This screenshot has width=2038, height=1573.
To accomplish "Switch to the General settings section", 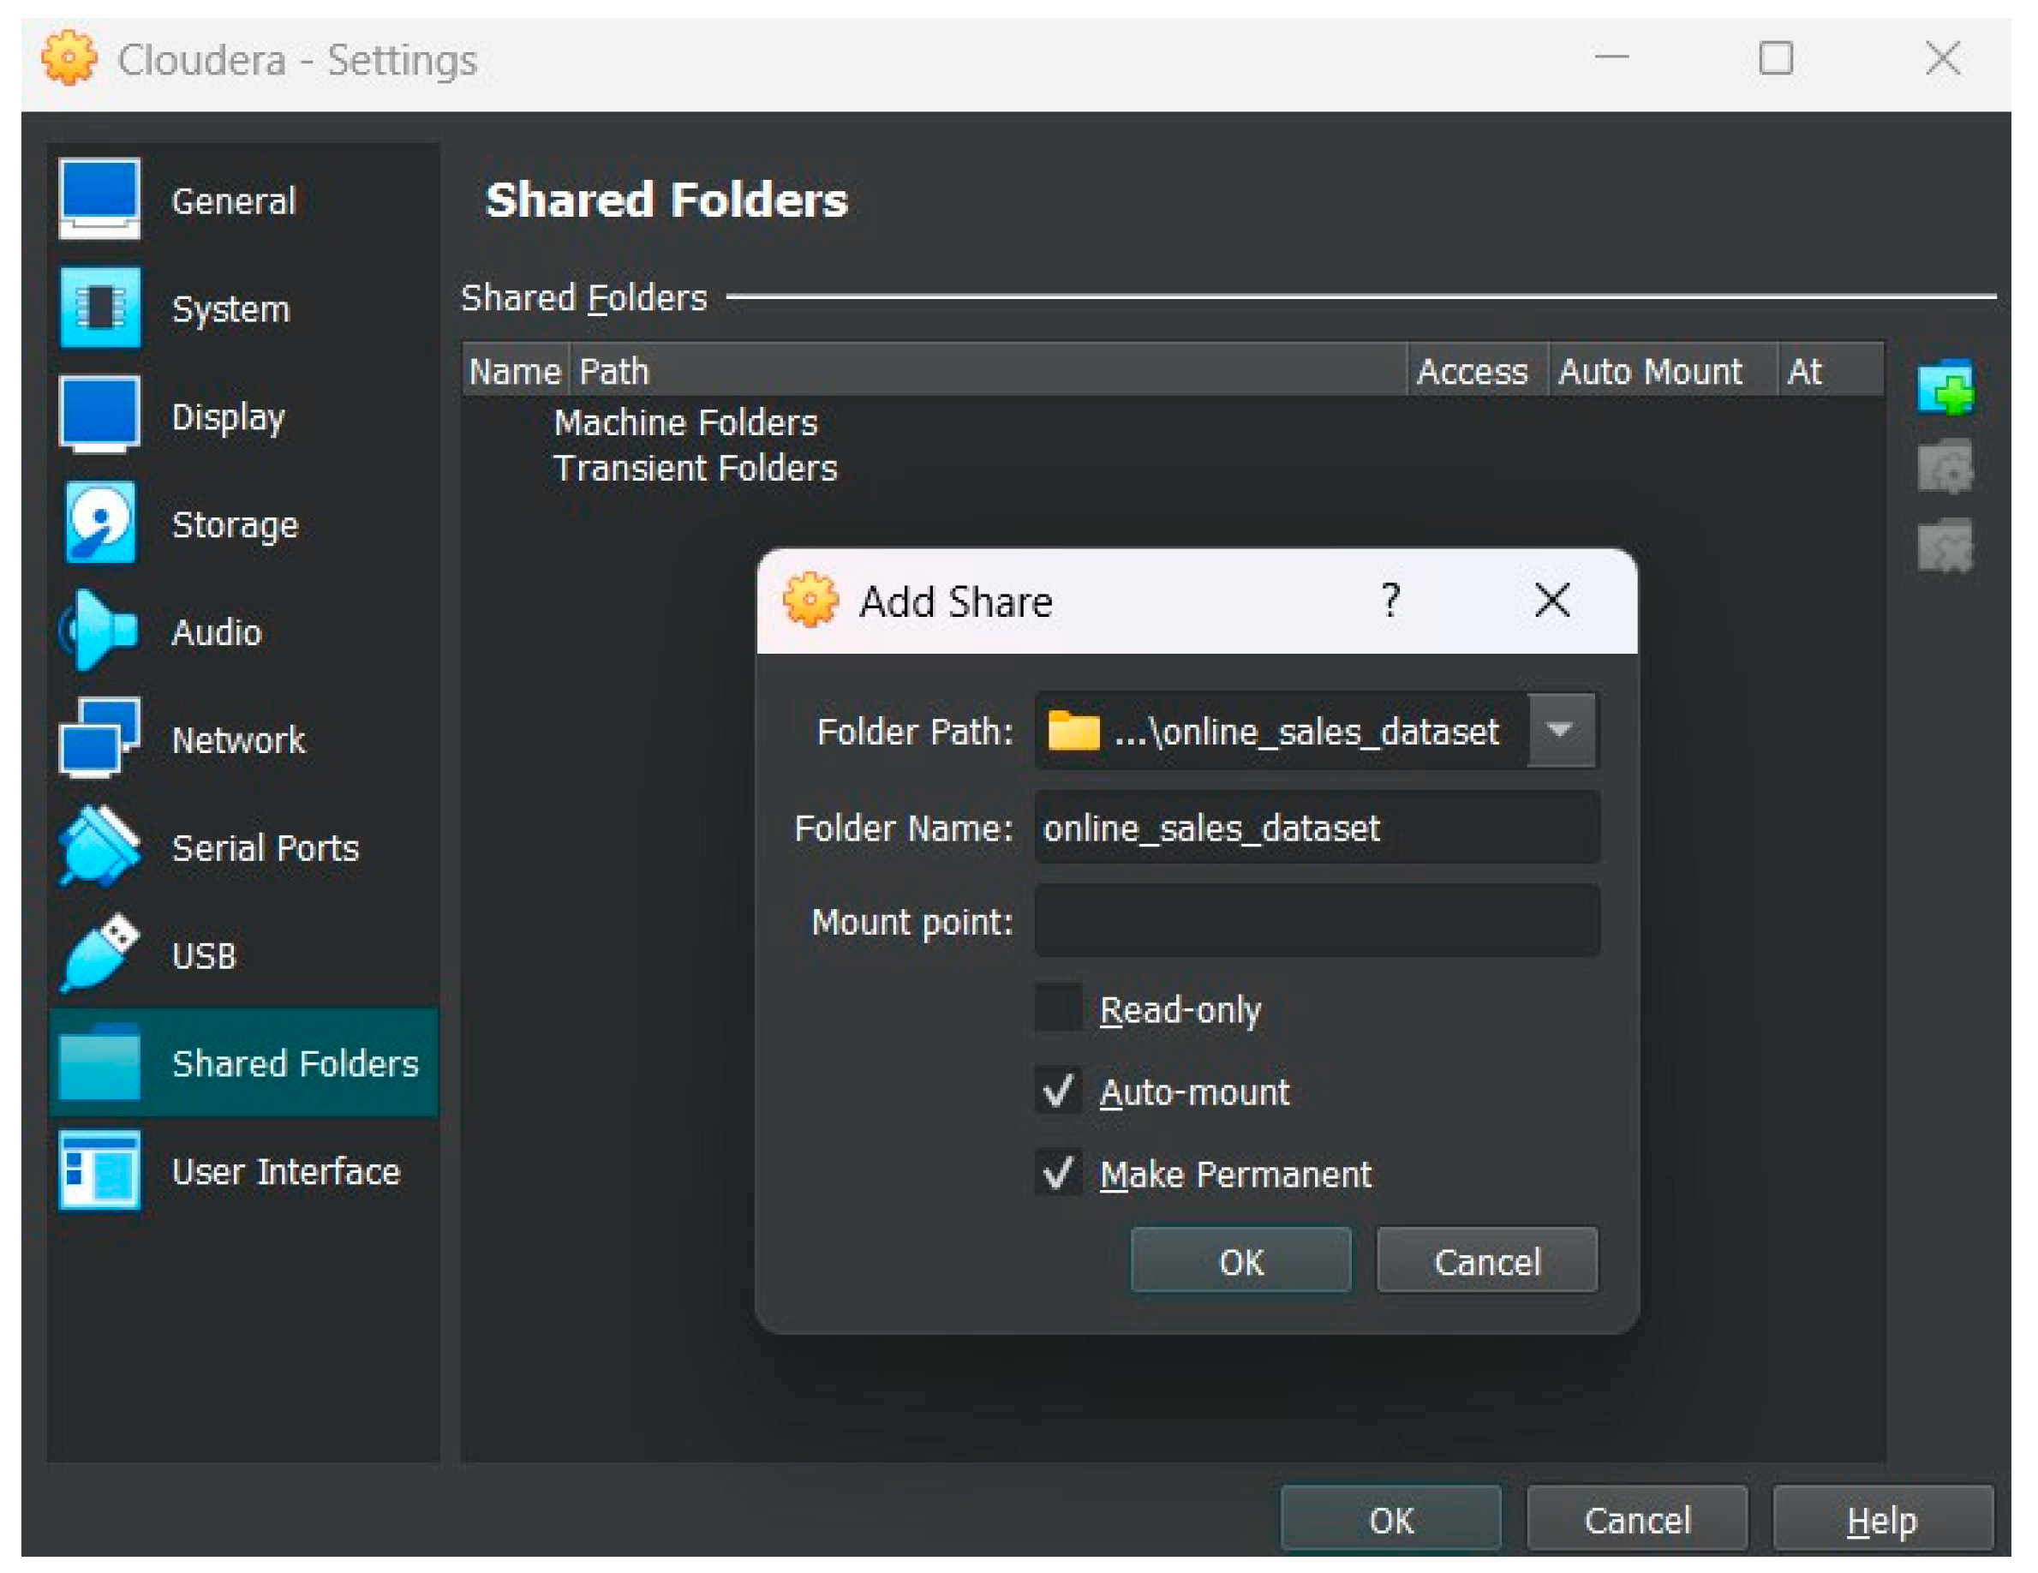I will pyautogui.click(x=233, y=201).
